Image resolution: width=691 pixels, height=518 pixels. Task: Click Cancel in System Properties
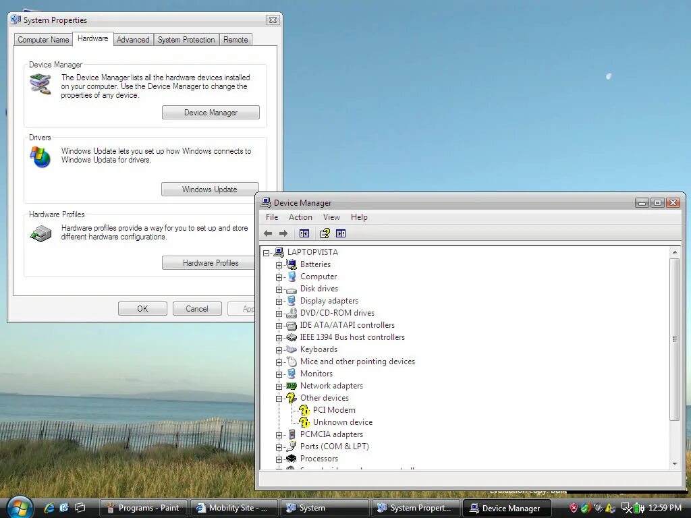197,309
